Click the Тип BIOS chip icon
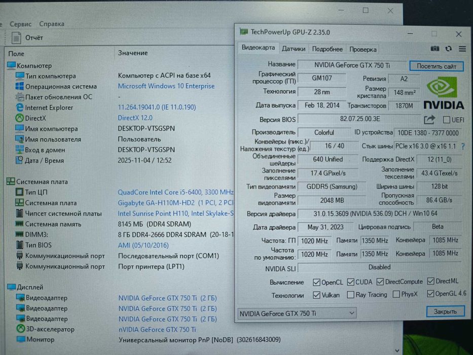The width and height of the screenshot is (473, 355). click(x=20, y=245)
